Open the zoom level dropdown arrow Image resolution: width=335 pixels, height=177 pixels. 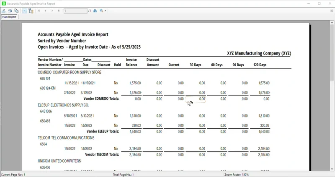coord(106,11)
